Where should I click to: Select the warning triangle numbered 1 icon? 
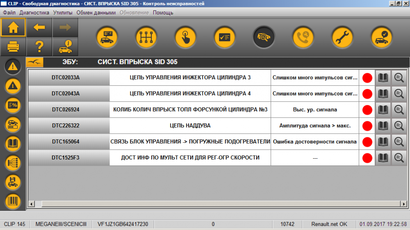point(13,86)
